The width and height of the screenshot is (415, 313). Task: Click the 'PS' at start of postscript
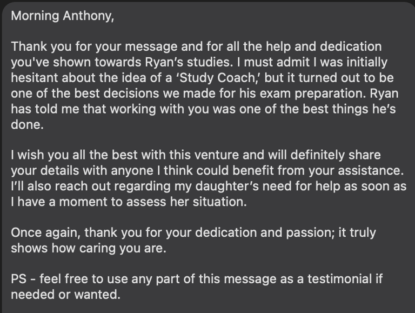(x=19, y=279)
